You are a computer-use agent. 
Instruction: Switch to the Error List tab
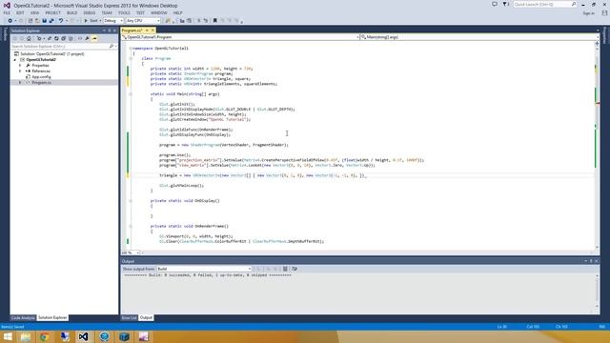pos(130,317)
